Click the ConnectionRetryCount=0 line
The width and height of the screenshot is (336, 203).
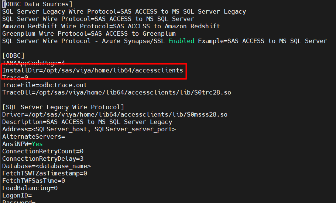(x=43, y=151)
